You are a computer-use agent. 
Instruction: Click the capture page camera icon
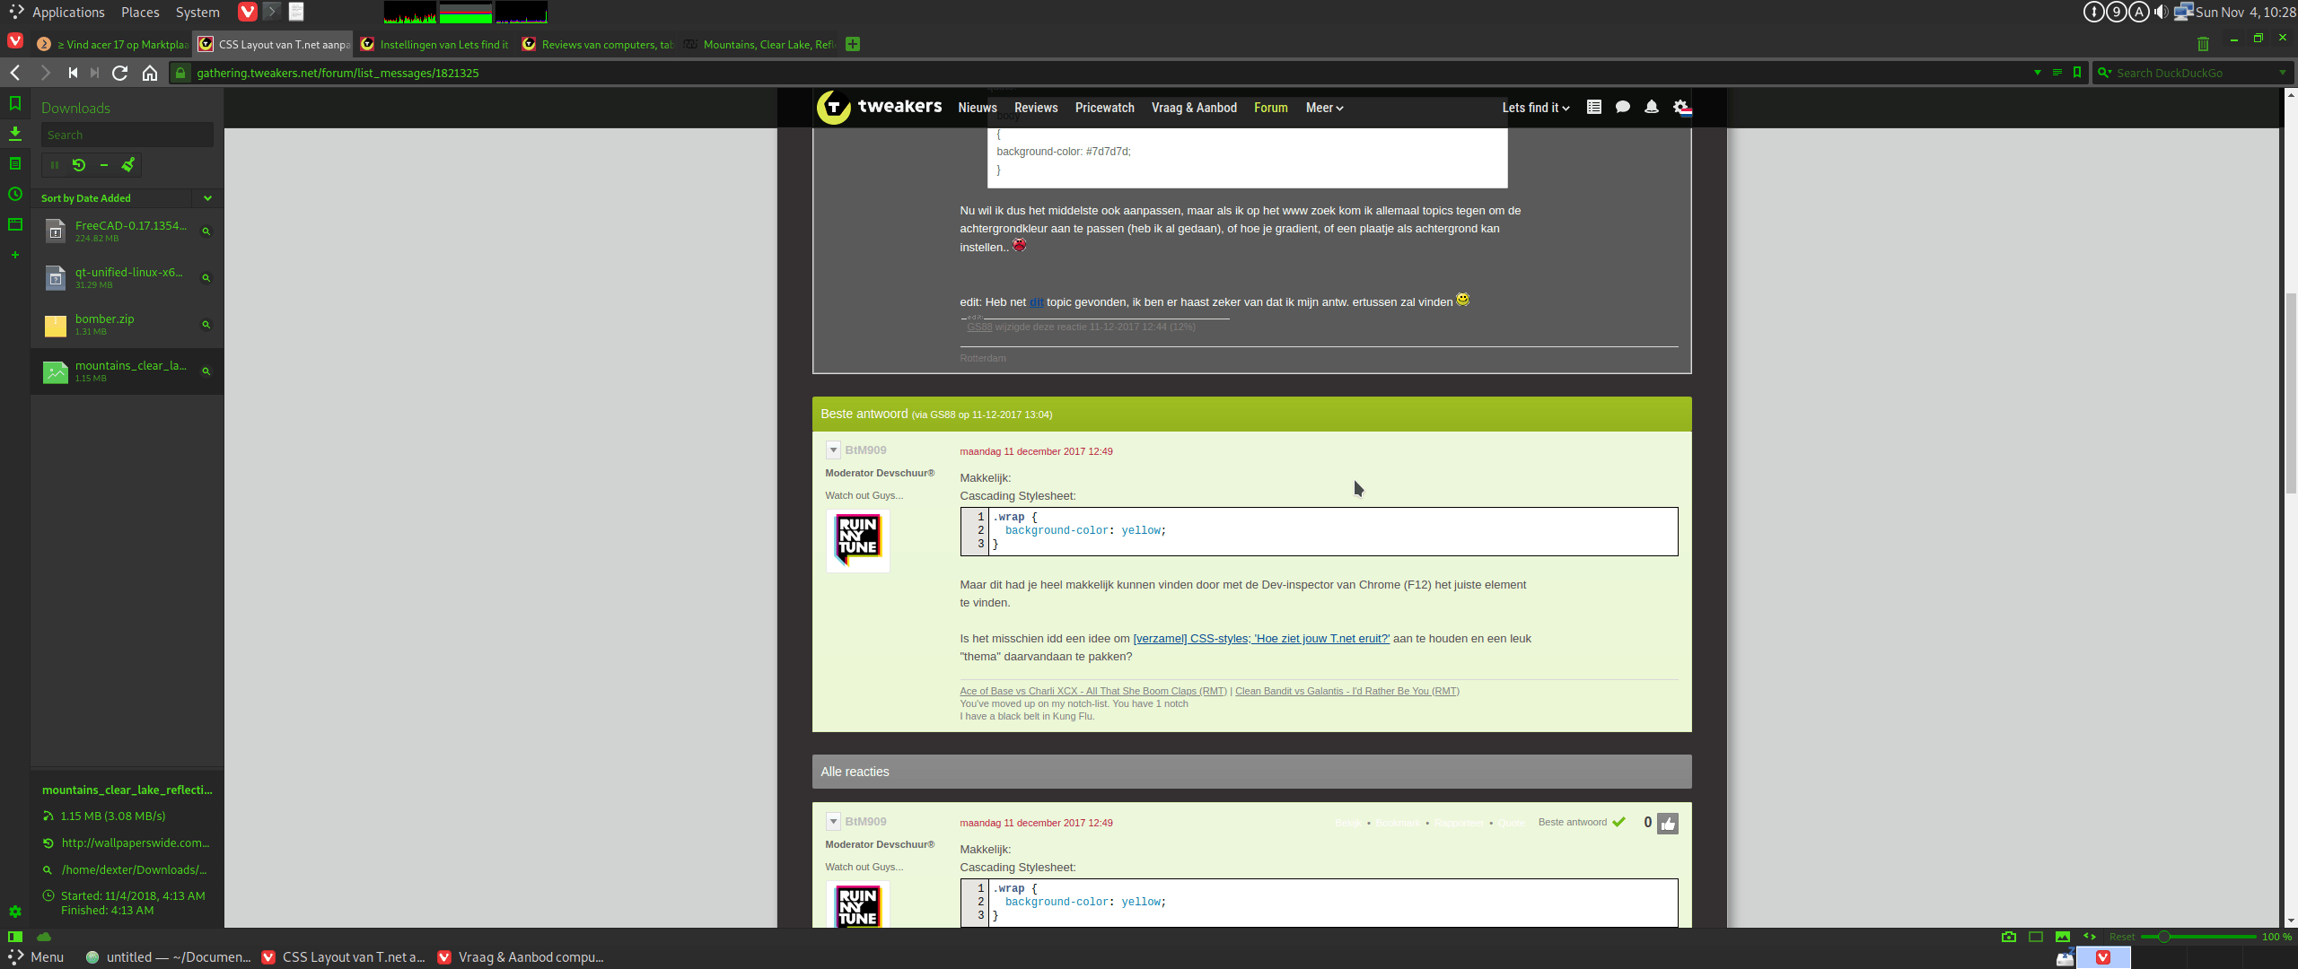[2009, 937]
